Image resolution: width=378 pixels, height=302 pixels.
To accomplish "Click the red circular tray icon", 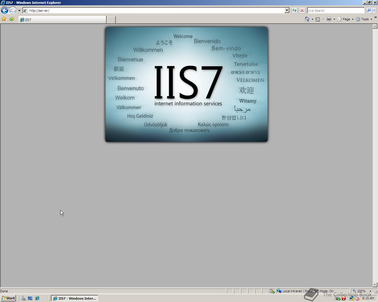I will (x=343, y=298).
